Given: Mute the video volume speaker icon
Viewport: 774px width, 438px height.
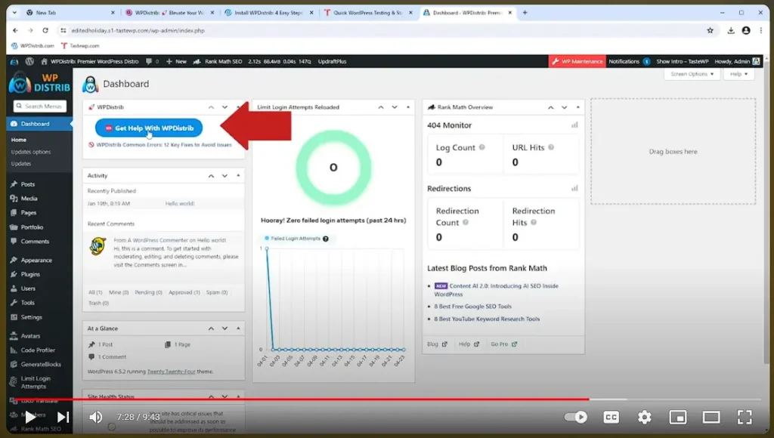Looking at the screenshot, I should tap(96, 418).
